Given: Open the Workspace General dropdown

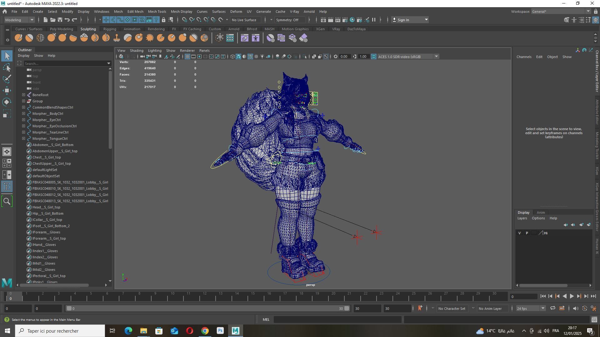Looking at the screenshot, I should 561,12.
